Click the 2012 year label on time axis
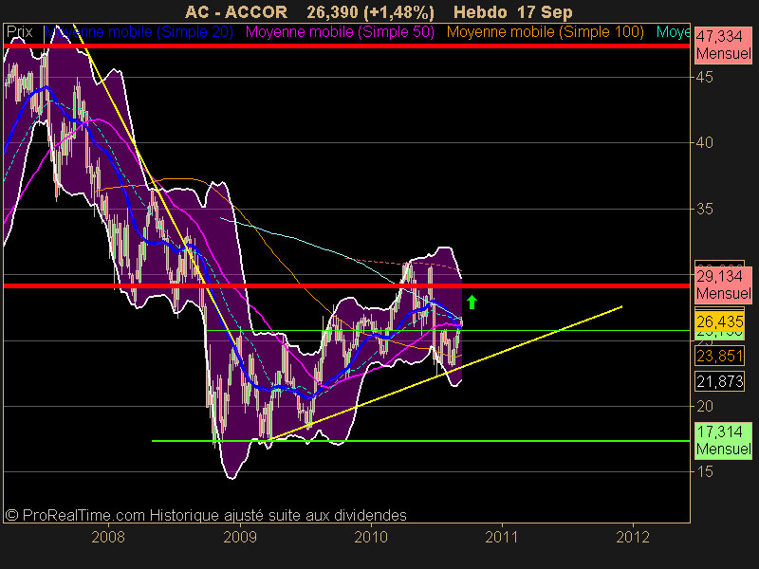 pyautogui.click(x=633, y=537)
